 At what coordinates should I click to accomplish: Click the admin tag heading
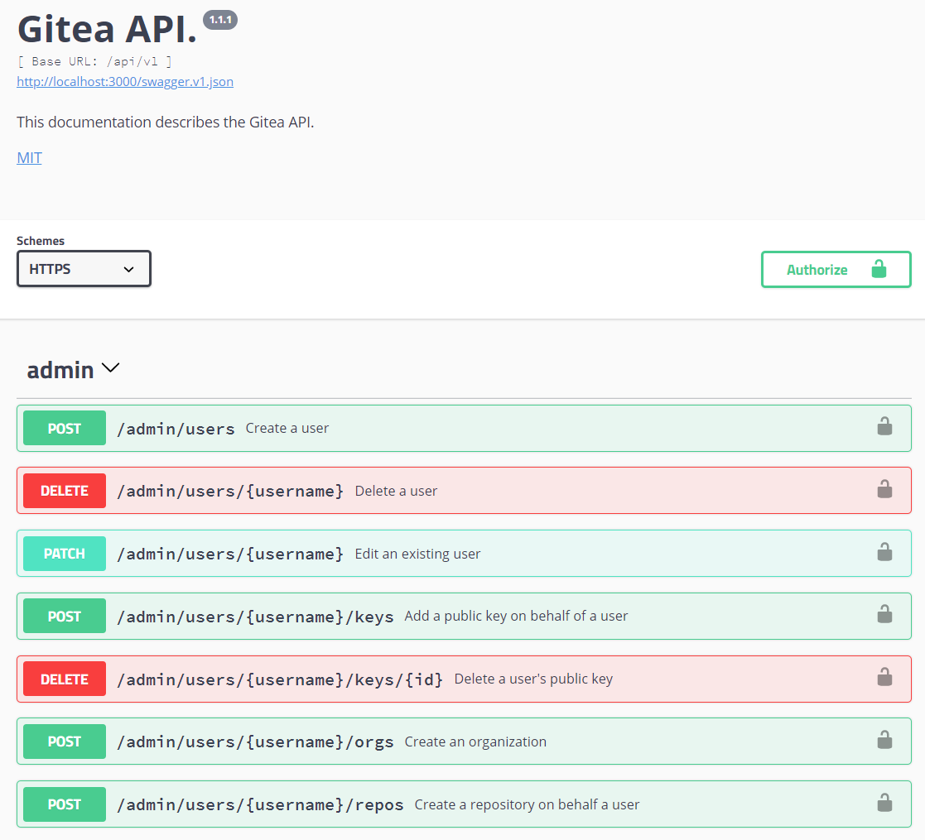(x=60, y=370)
